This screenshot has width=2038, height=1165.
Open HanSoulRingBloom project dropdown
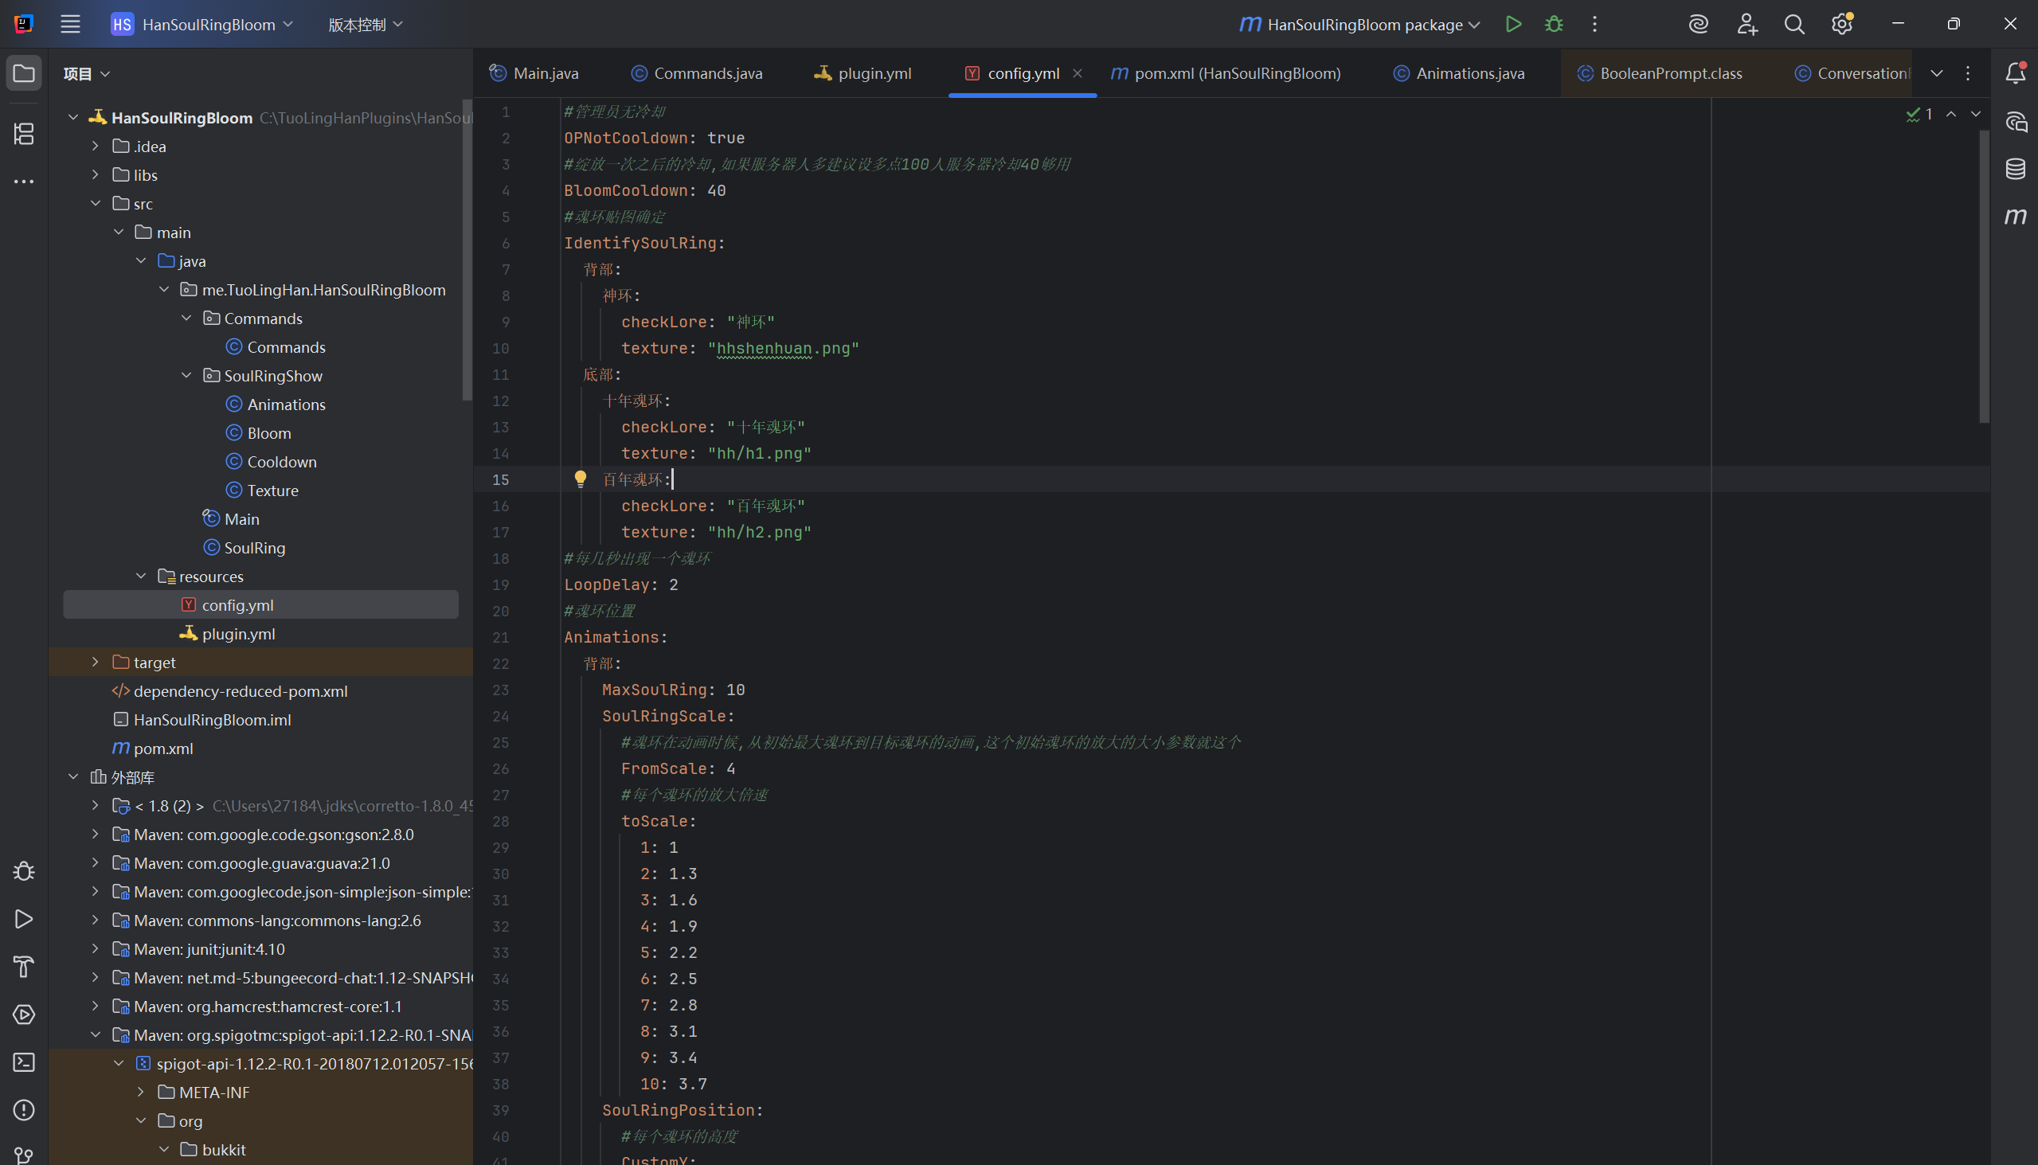pyautogui.click(x=202, y=25)
